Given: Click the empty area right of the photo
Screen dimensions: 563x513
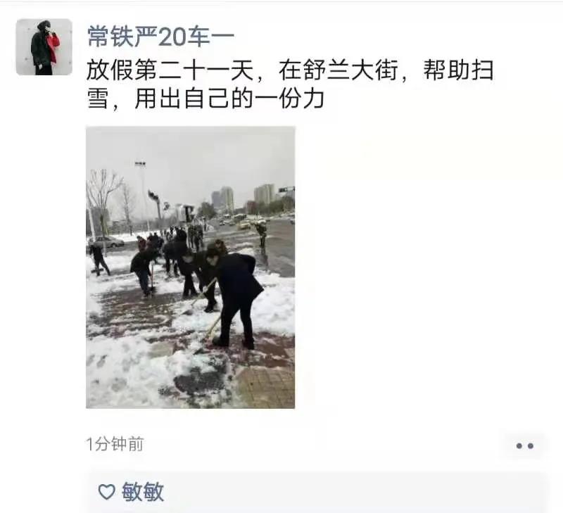Looking at the screenshot, I should tap(427, 267).
